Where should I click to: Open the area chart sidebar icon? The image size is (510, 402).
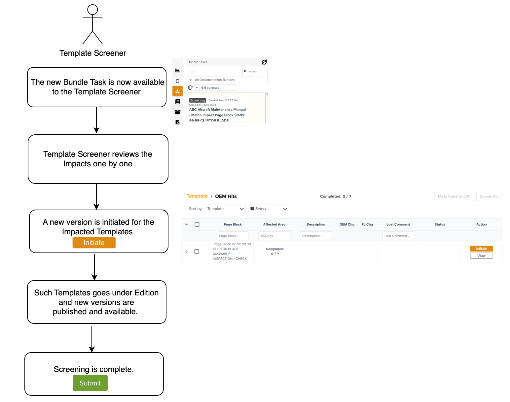pyautogui.click(x=177, y=71)
